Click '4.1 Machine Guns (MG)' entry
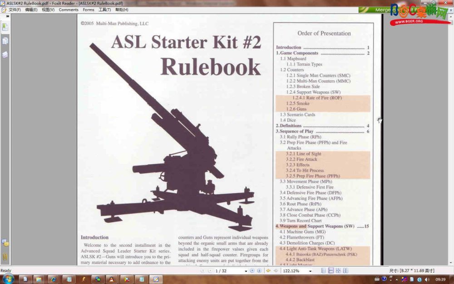Viewport: 454px width, 284px height. tap(302, 232)
